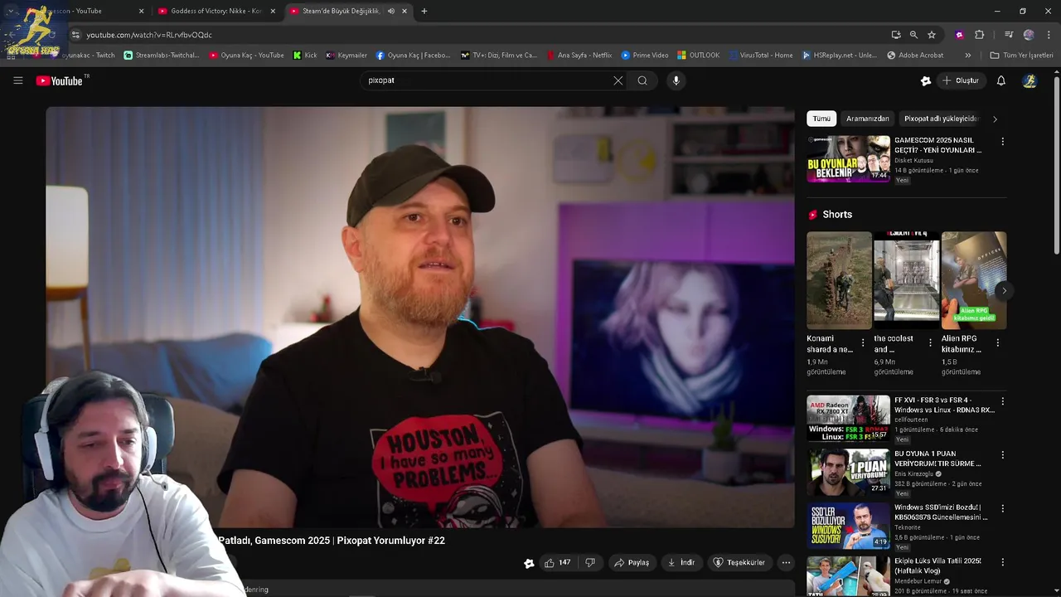Like the video with thumbs up
The image size is (1061, 597).
pos(557,562)
